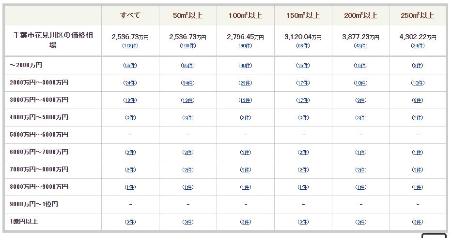Screen dimensions: 452x238
Task: Click 2件 for 4000万円～5000万円 at 250㎡以上
Action: tap(418, 118)
